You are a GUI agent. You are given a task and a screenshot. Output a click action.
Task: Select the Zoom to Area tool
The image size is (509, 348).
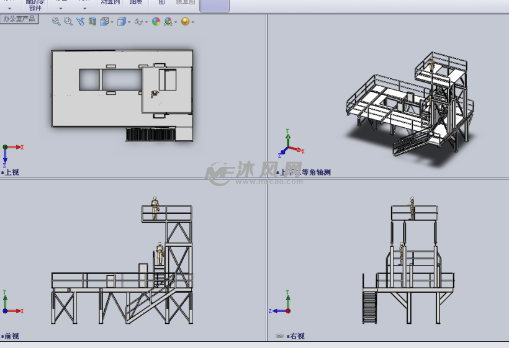(x=68, y=21)
